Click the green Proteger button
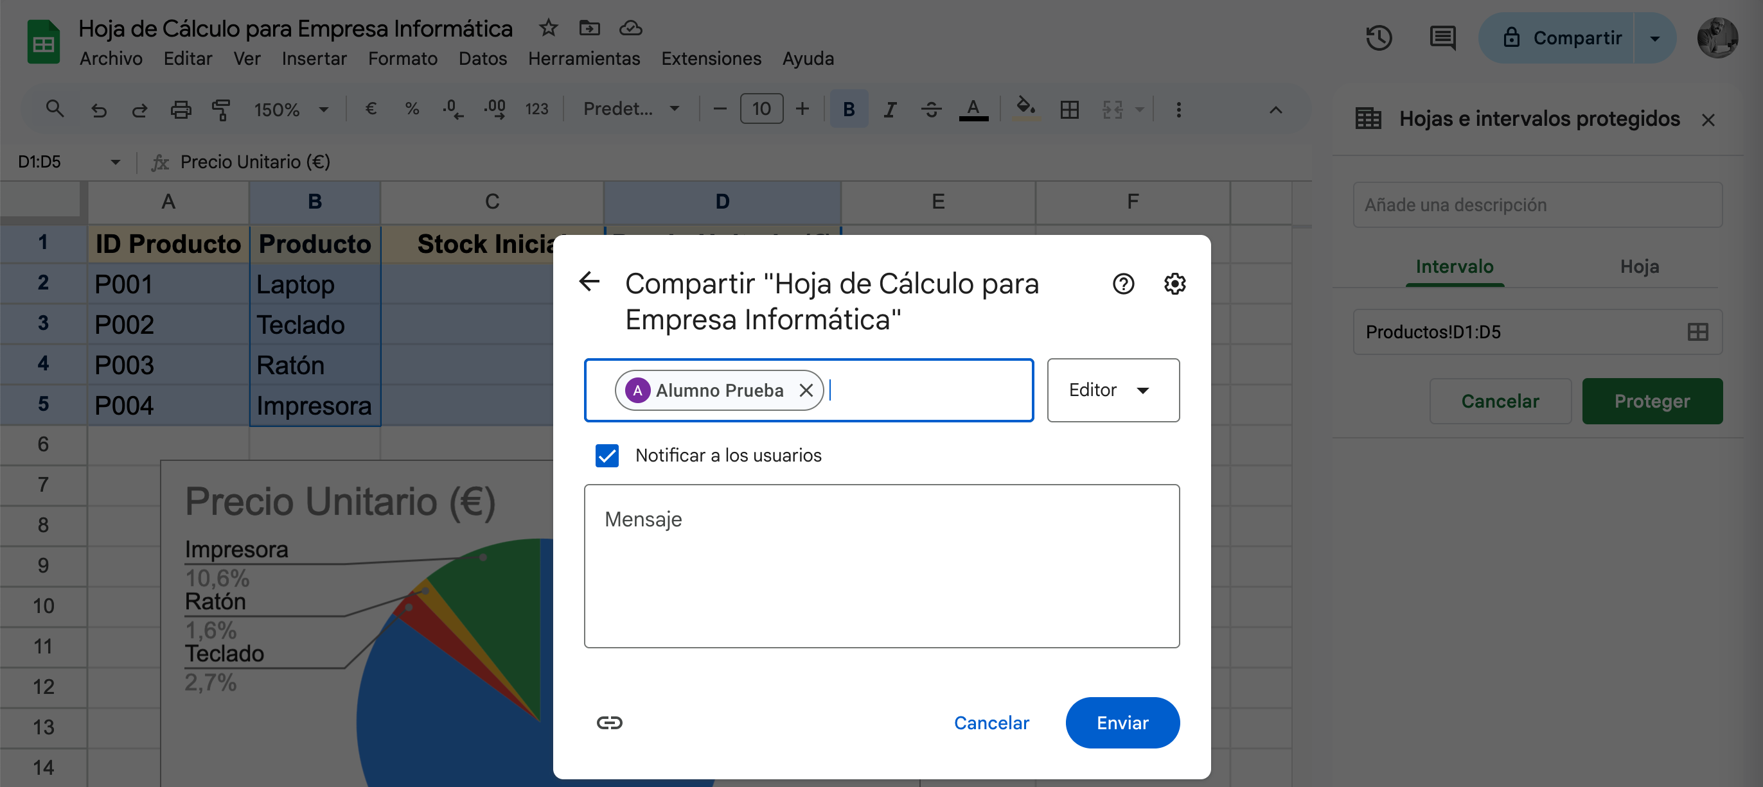Screen dimensions: 1763x787 pos(1651,401)
